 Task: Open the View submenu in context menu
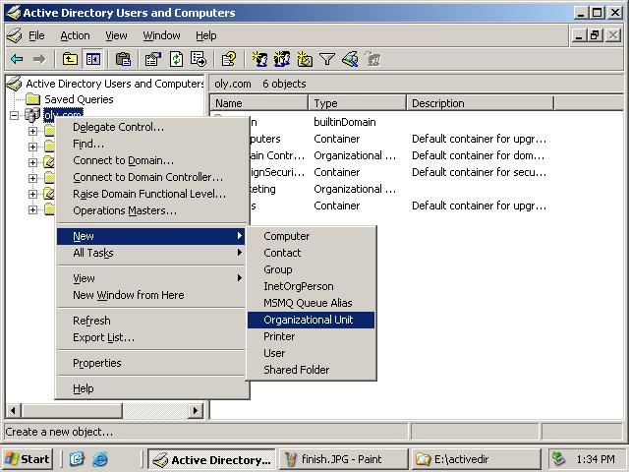[151, 278]
